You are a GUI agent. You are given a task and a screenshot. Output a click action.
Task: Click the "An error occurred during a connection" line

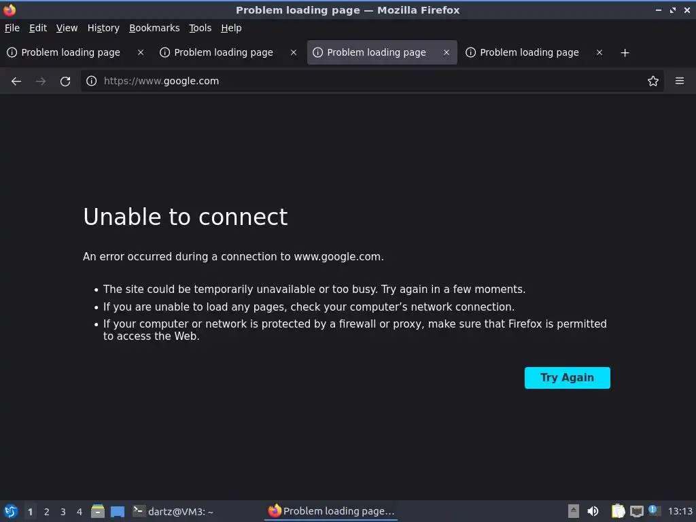pos(233,256)
